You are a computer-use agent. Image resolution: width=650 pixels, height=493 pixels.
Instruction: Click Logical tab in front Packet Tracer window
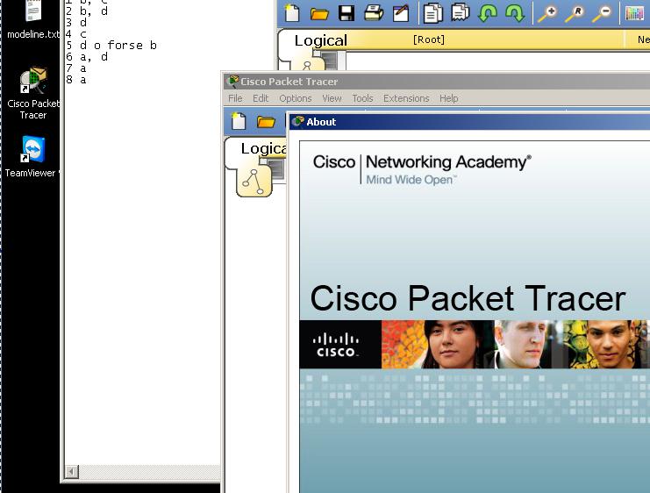click(264, 148)
